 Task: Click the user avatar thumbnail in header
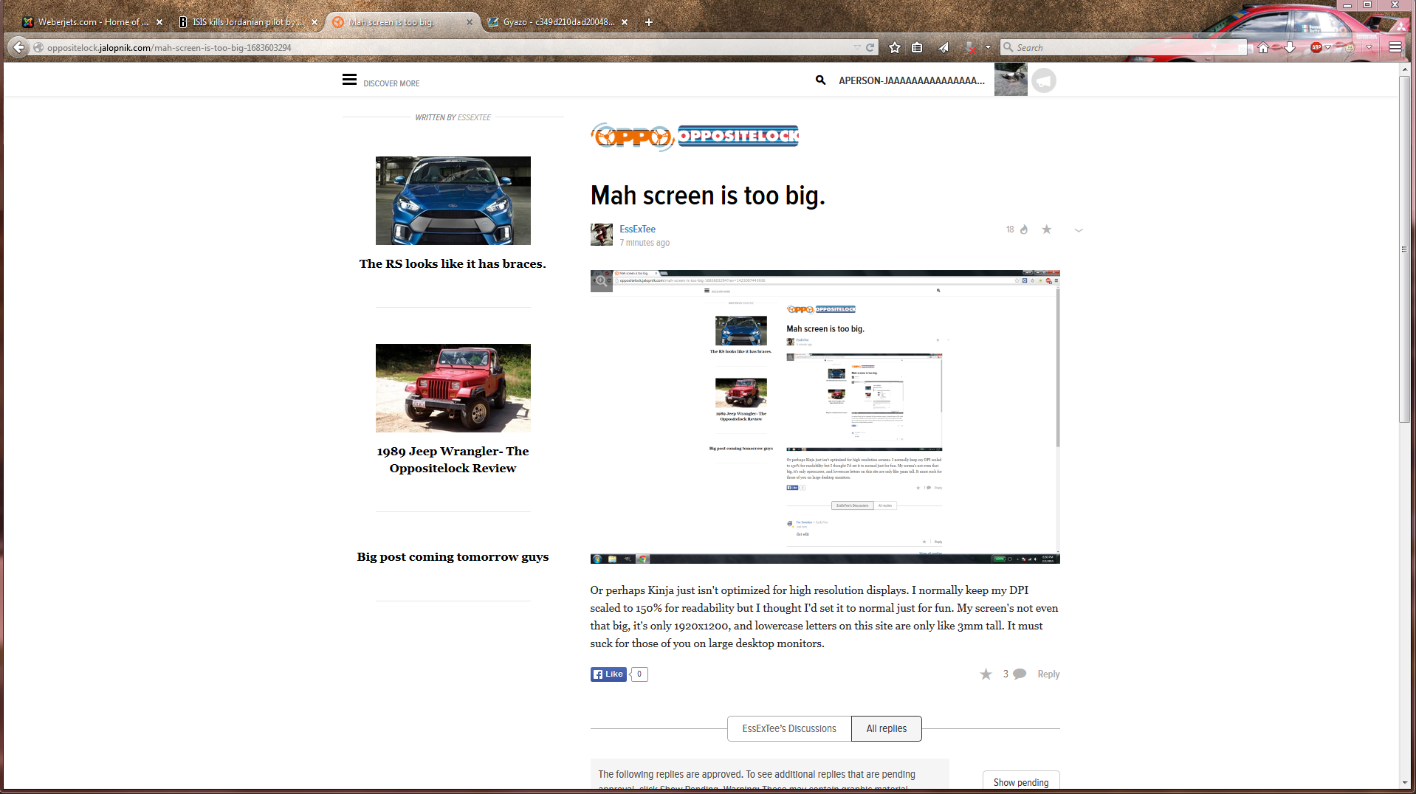pos(1011,79)
